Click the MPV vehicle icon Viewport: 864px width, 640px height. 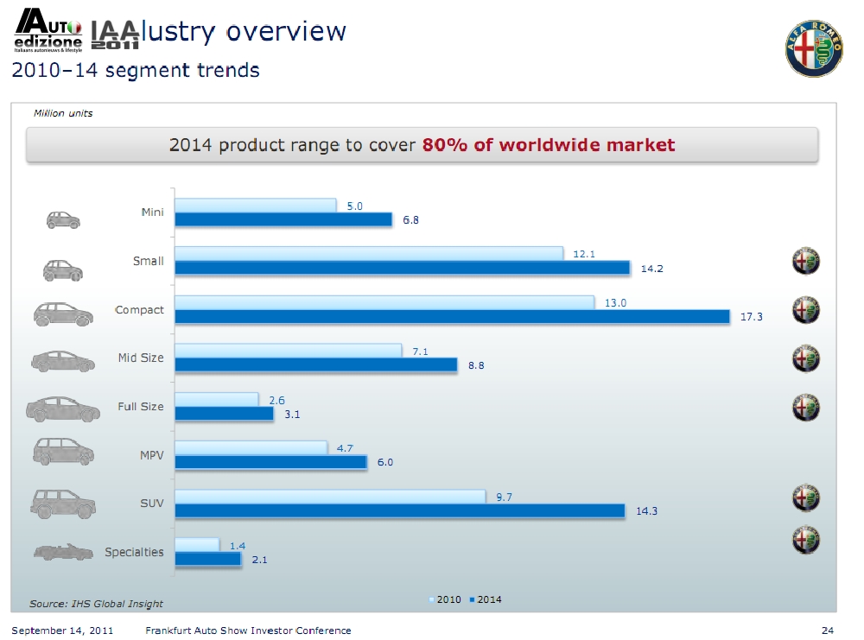pos(62,452)
